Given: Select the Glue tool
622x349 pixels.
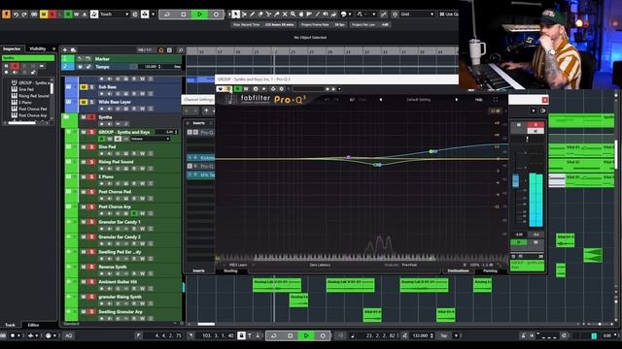Looking at the screenshot, I should click(277, 15).
